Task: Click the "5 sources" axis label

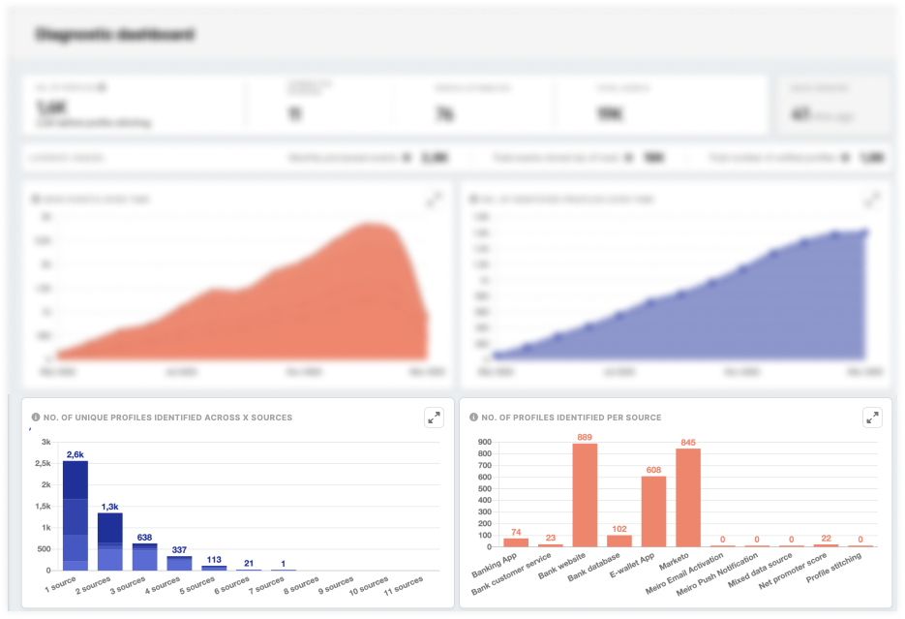Action: [x=196, y=584]
